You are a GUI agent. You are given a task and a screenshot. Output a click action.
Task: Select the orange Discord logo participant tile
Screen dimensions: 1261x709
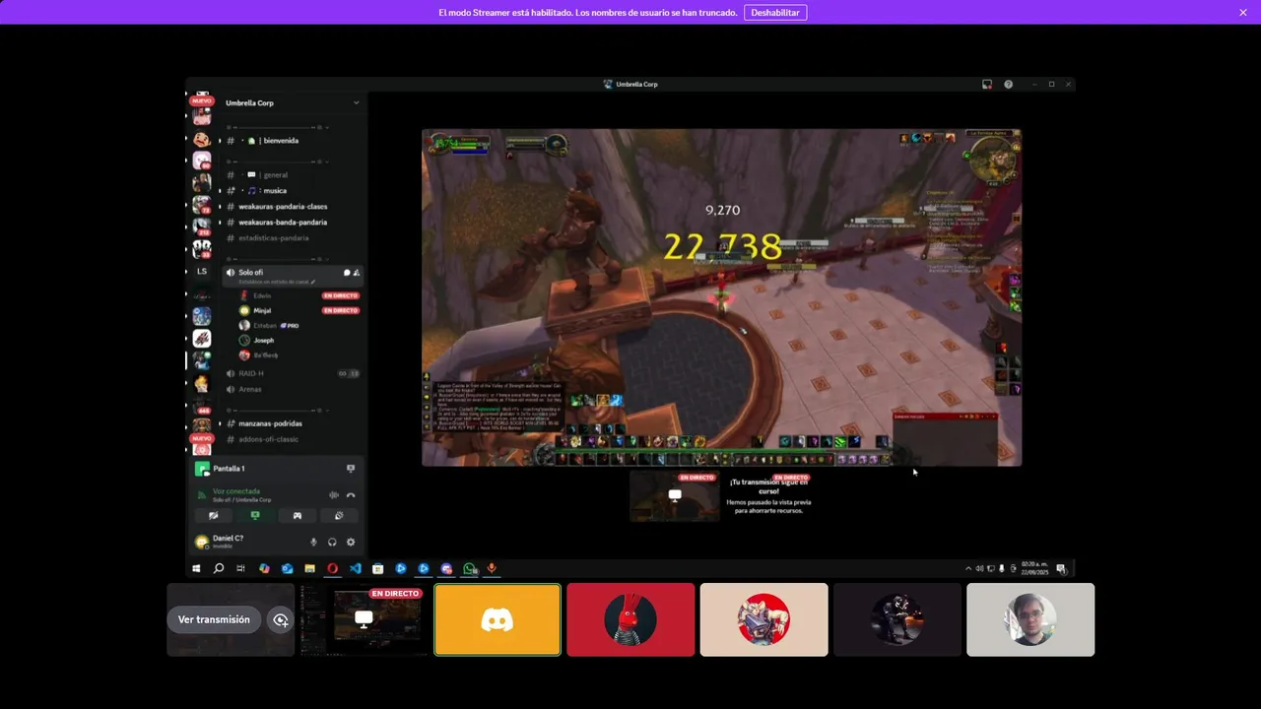(x=498, y=619)
